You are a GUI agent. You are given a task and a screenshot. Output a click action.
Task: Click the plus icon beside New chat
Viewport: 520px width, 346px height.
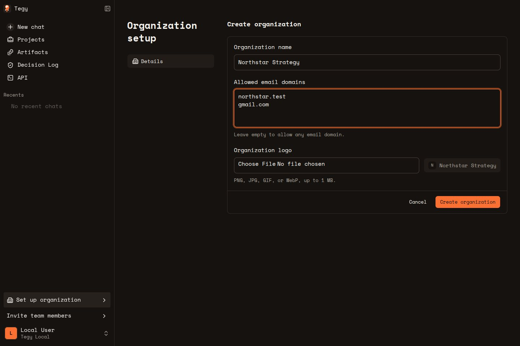click(x=10, y=27)
